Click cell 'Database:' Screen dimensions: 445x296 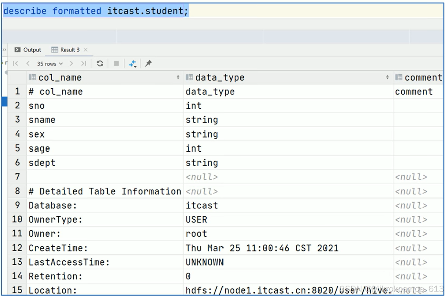coord(105,205)
